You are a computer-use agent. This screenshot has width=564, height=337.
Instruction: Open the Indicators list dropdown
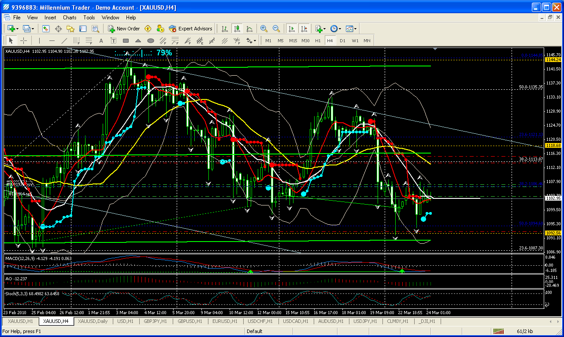[x=320, y=29]
